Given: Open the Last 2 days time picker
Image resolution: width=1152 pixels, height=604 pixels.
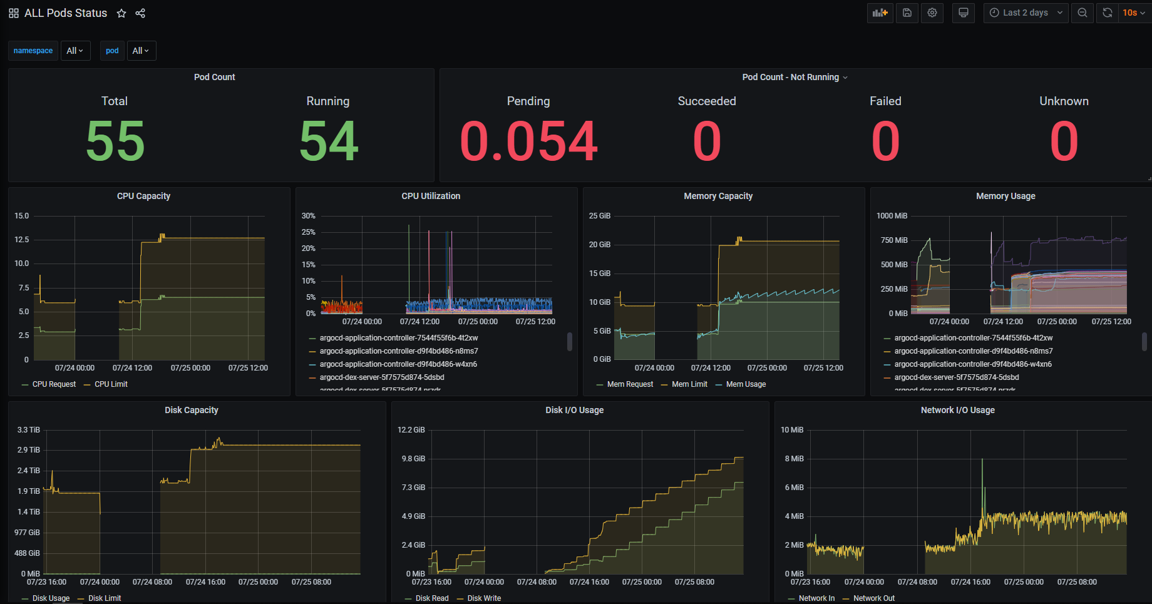Looking at the screenshot, I should click(x=1026, y=13).
